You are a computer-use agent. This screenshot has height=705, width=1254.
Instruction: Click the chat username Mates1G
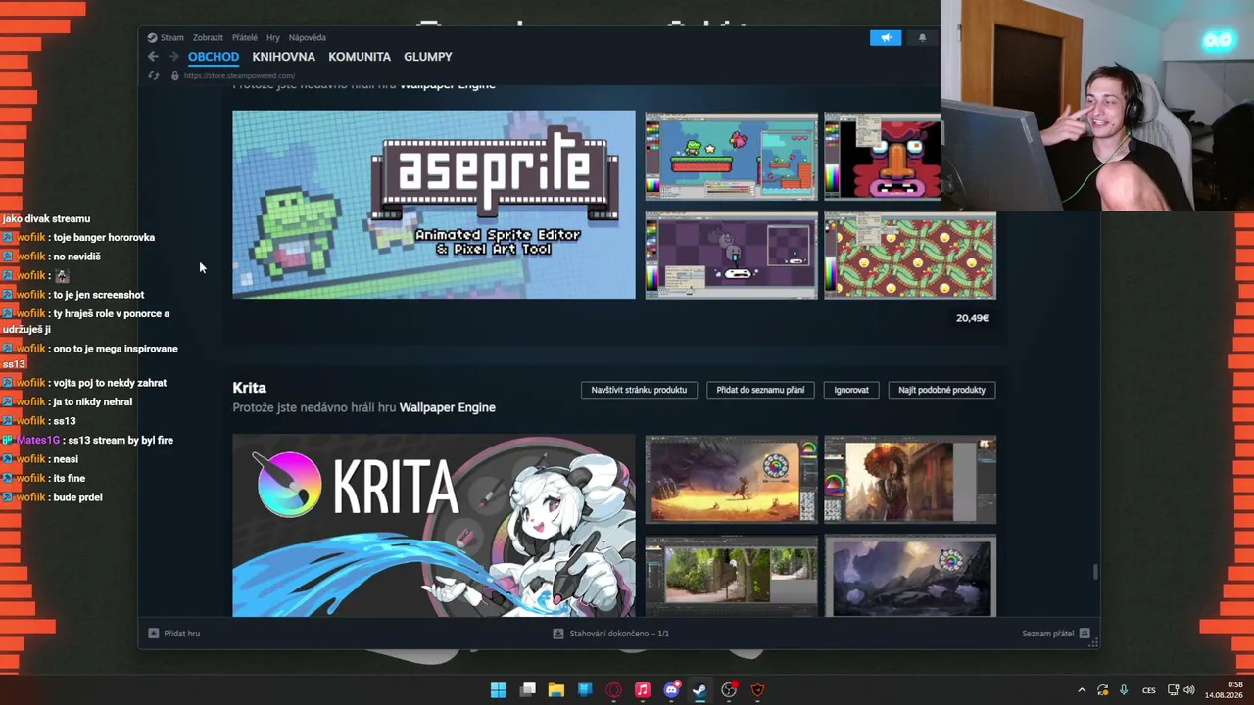(x=38, y=441)
